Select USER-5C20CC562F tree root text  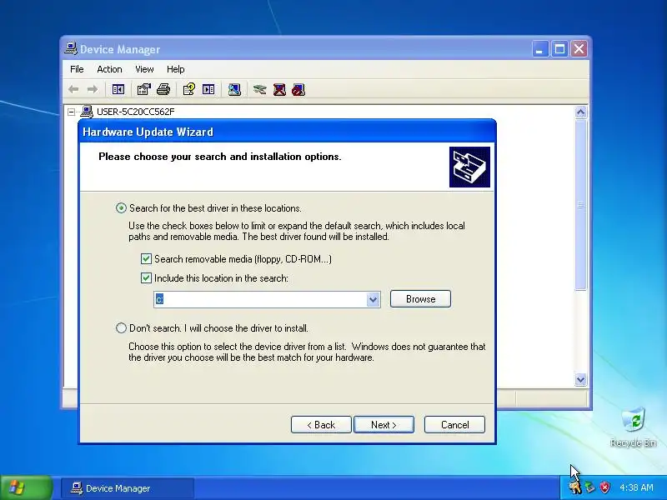(135, 112)
